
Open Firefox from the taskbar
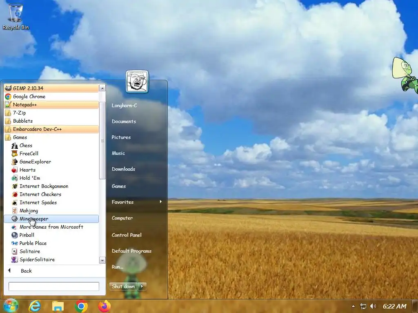(x=104, y=306)
